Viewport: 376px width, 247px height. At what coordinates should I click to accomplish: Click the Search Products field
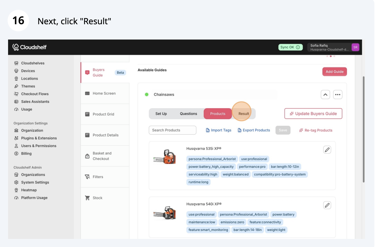point(172,130)
